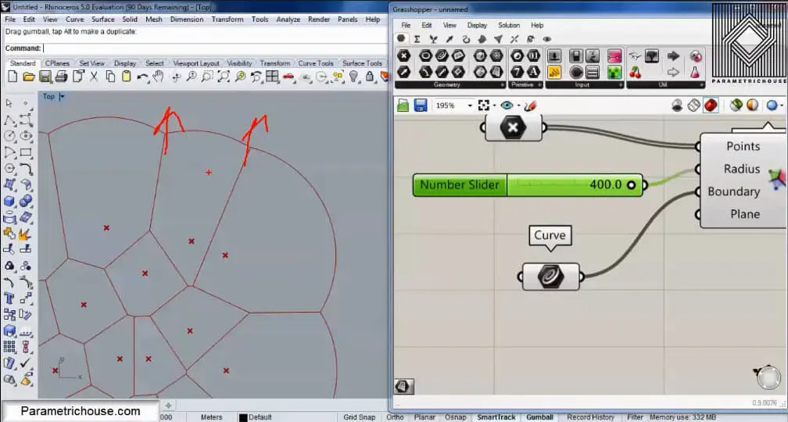Image resolution: width=788 pixels, height=422 pixels.
Task: Click Grasshopper's blue Save icon
Action: tap(420, 105)
